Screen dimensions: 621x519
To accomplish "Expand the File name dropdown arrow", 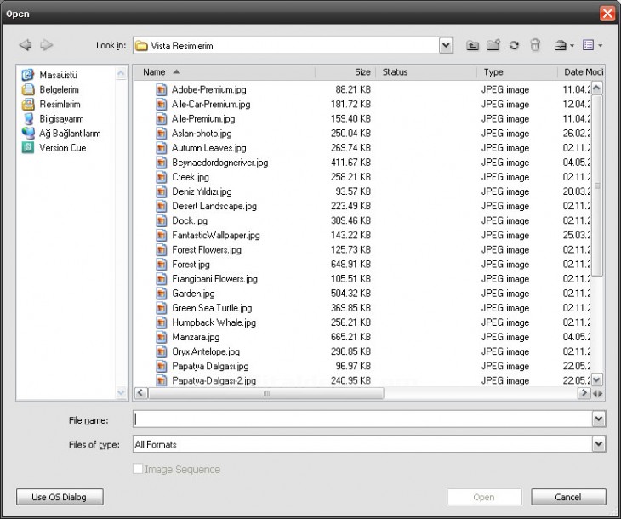I will point(598,419).
